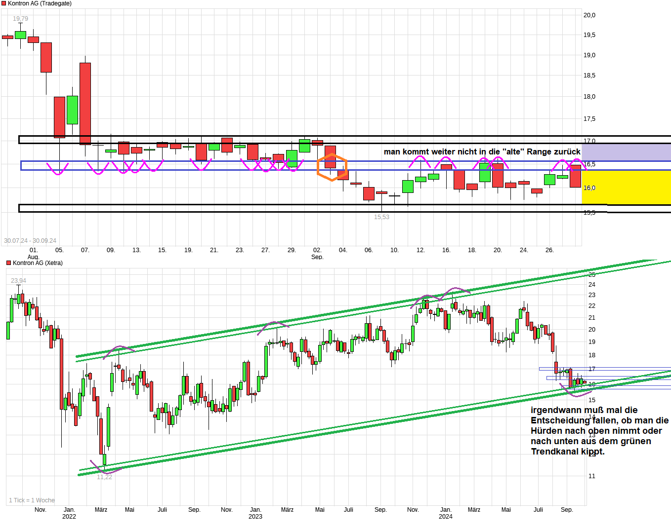Select the 23,94 high label on the Xetra chart
The width and height of the screenshot is (671, 530).
19,281
